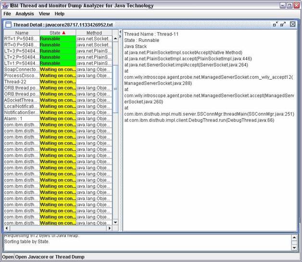Click 'Sorting table by State.' log line
Image resolution: width=302 pixels, height=262 pixels.
coord(27,242)
